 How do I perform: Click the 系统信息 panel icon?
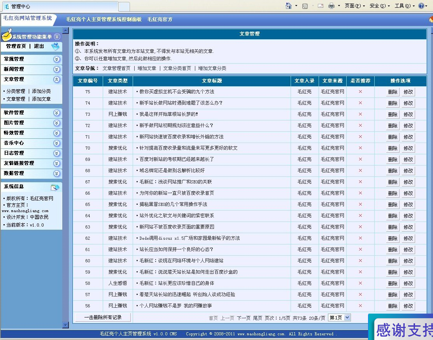click(55, 187)
